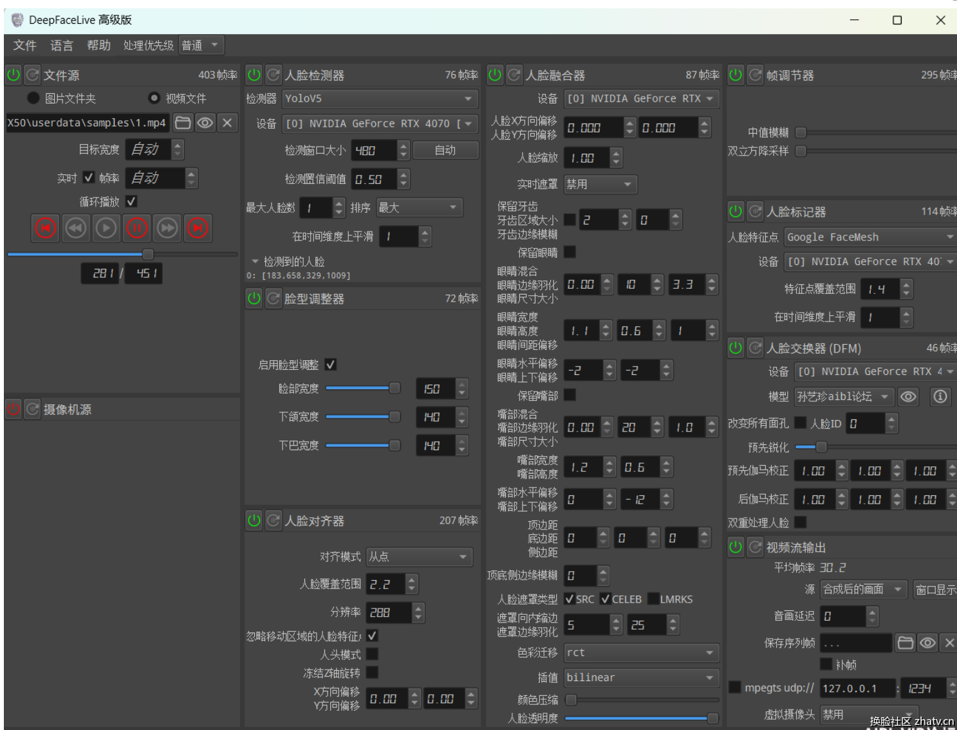957x730 pixels.
Task: Turn on the 摄像机源 power icon
Action: [x=14, y=409]
